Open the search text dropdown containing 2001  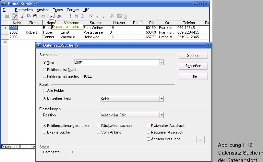(x=161, y=62)
